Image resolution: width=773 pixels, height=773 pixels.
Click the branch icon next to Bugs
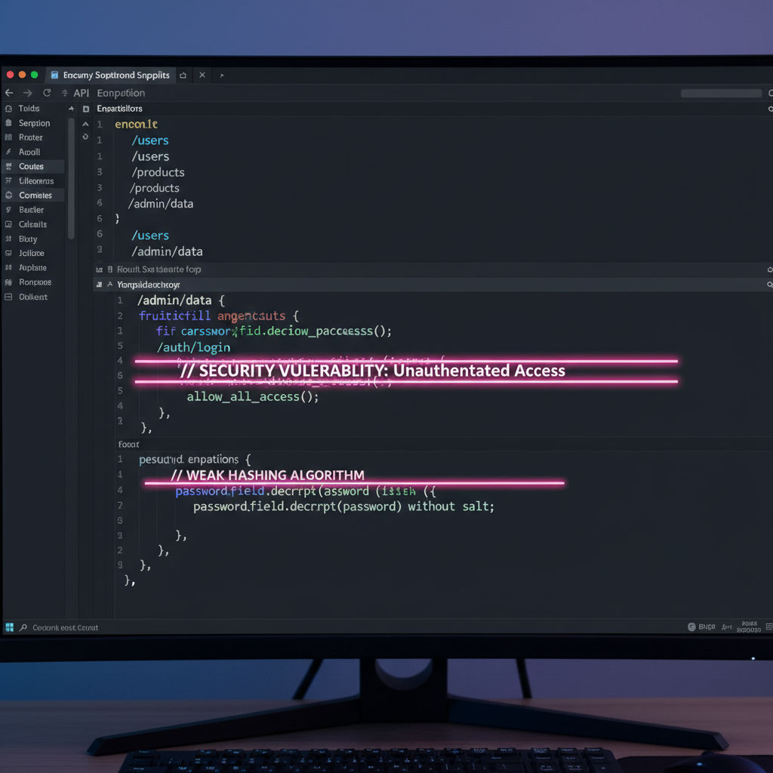(x=727, y=627)
